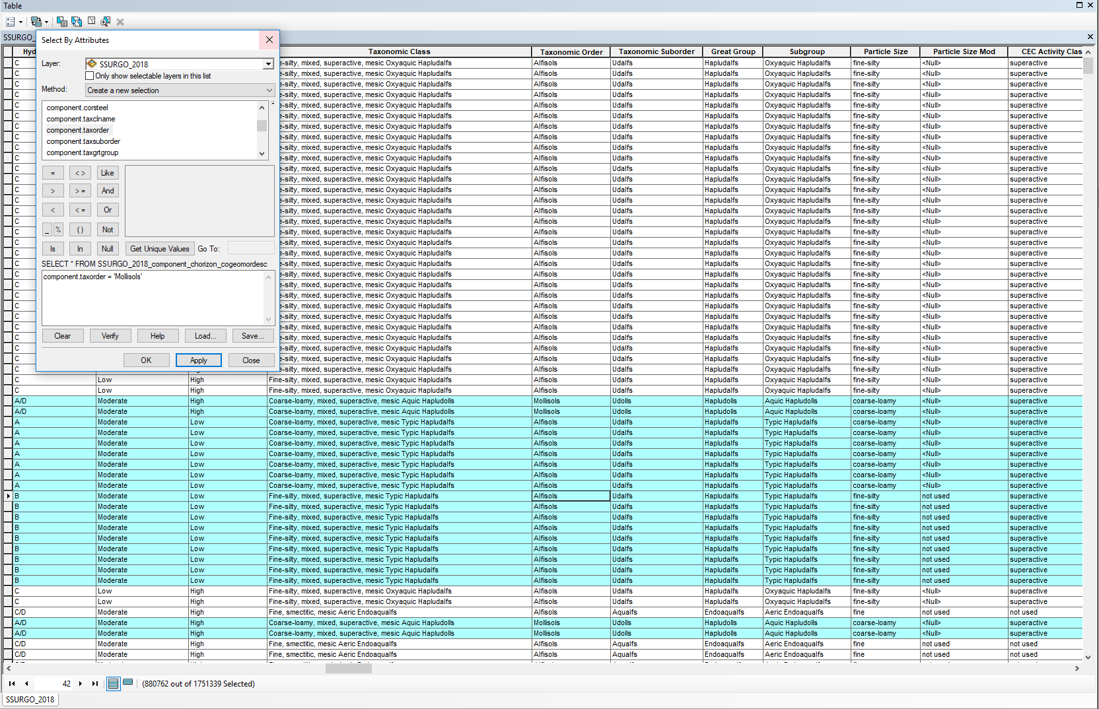
Task: Open the Method dropdown
Action: [x=179, y=90]
